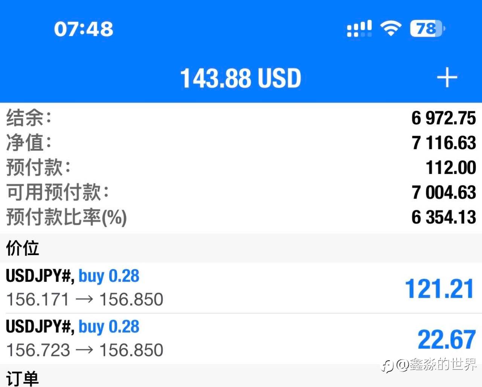This screenshot has width=482, height=387.
Task: Tap the cellular signal bars icon
Action: [x=359, y=28]
